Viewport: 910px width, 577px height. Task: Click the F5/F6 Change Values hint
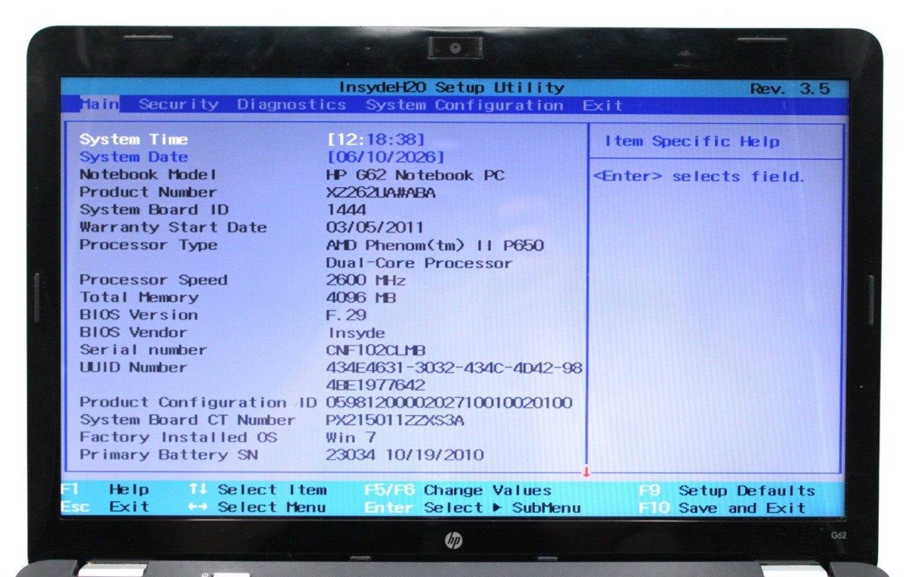point(458,490)
